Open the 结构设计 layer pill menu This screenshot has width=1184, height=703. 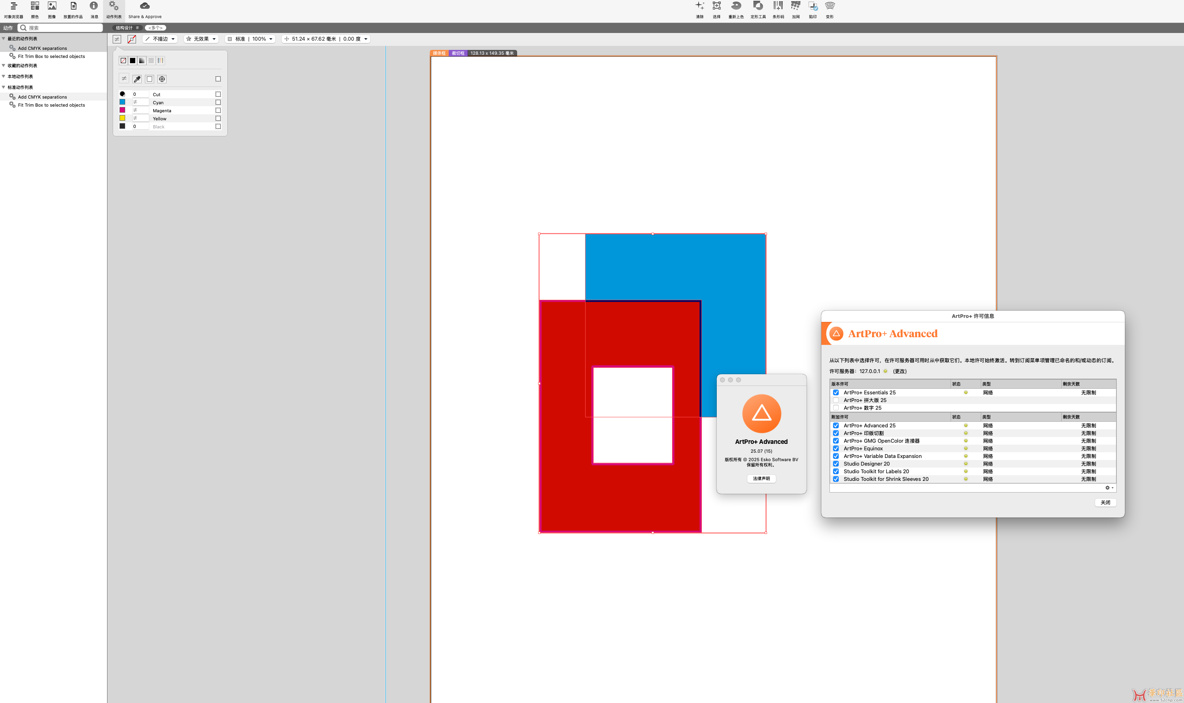tap(128, 28)
